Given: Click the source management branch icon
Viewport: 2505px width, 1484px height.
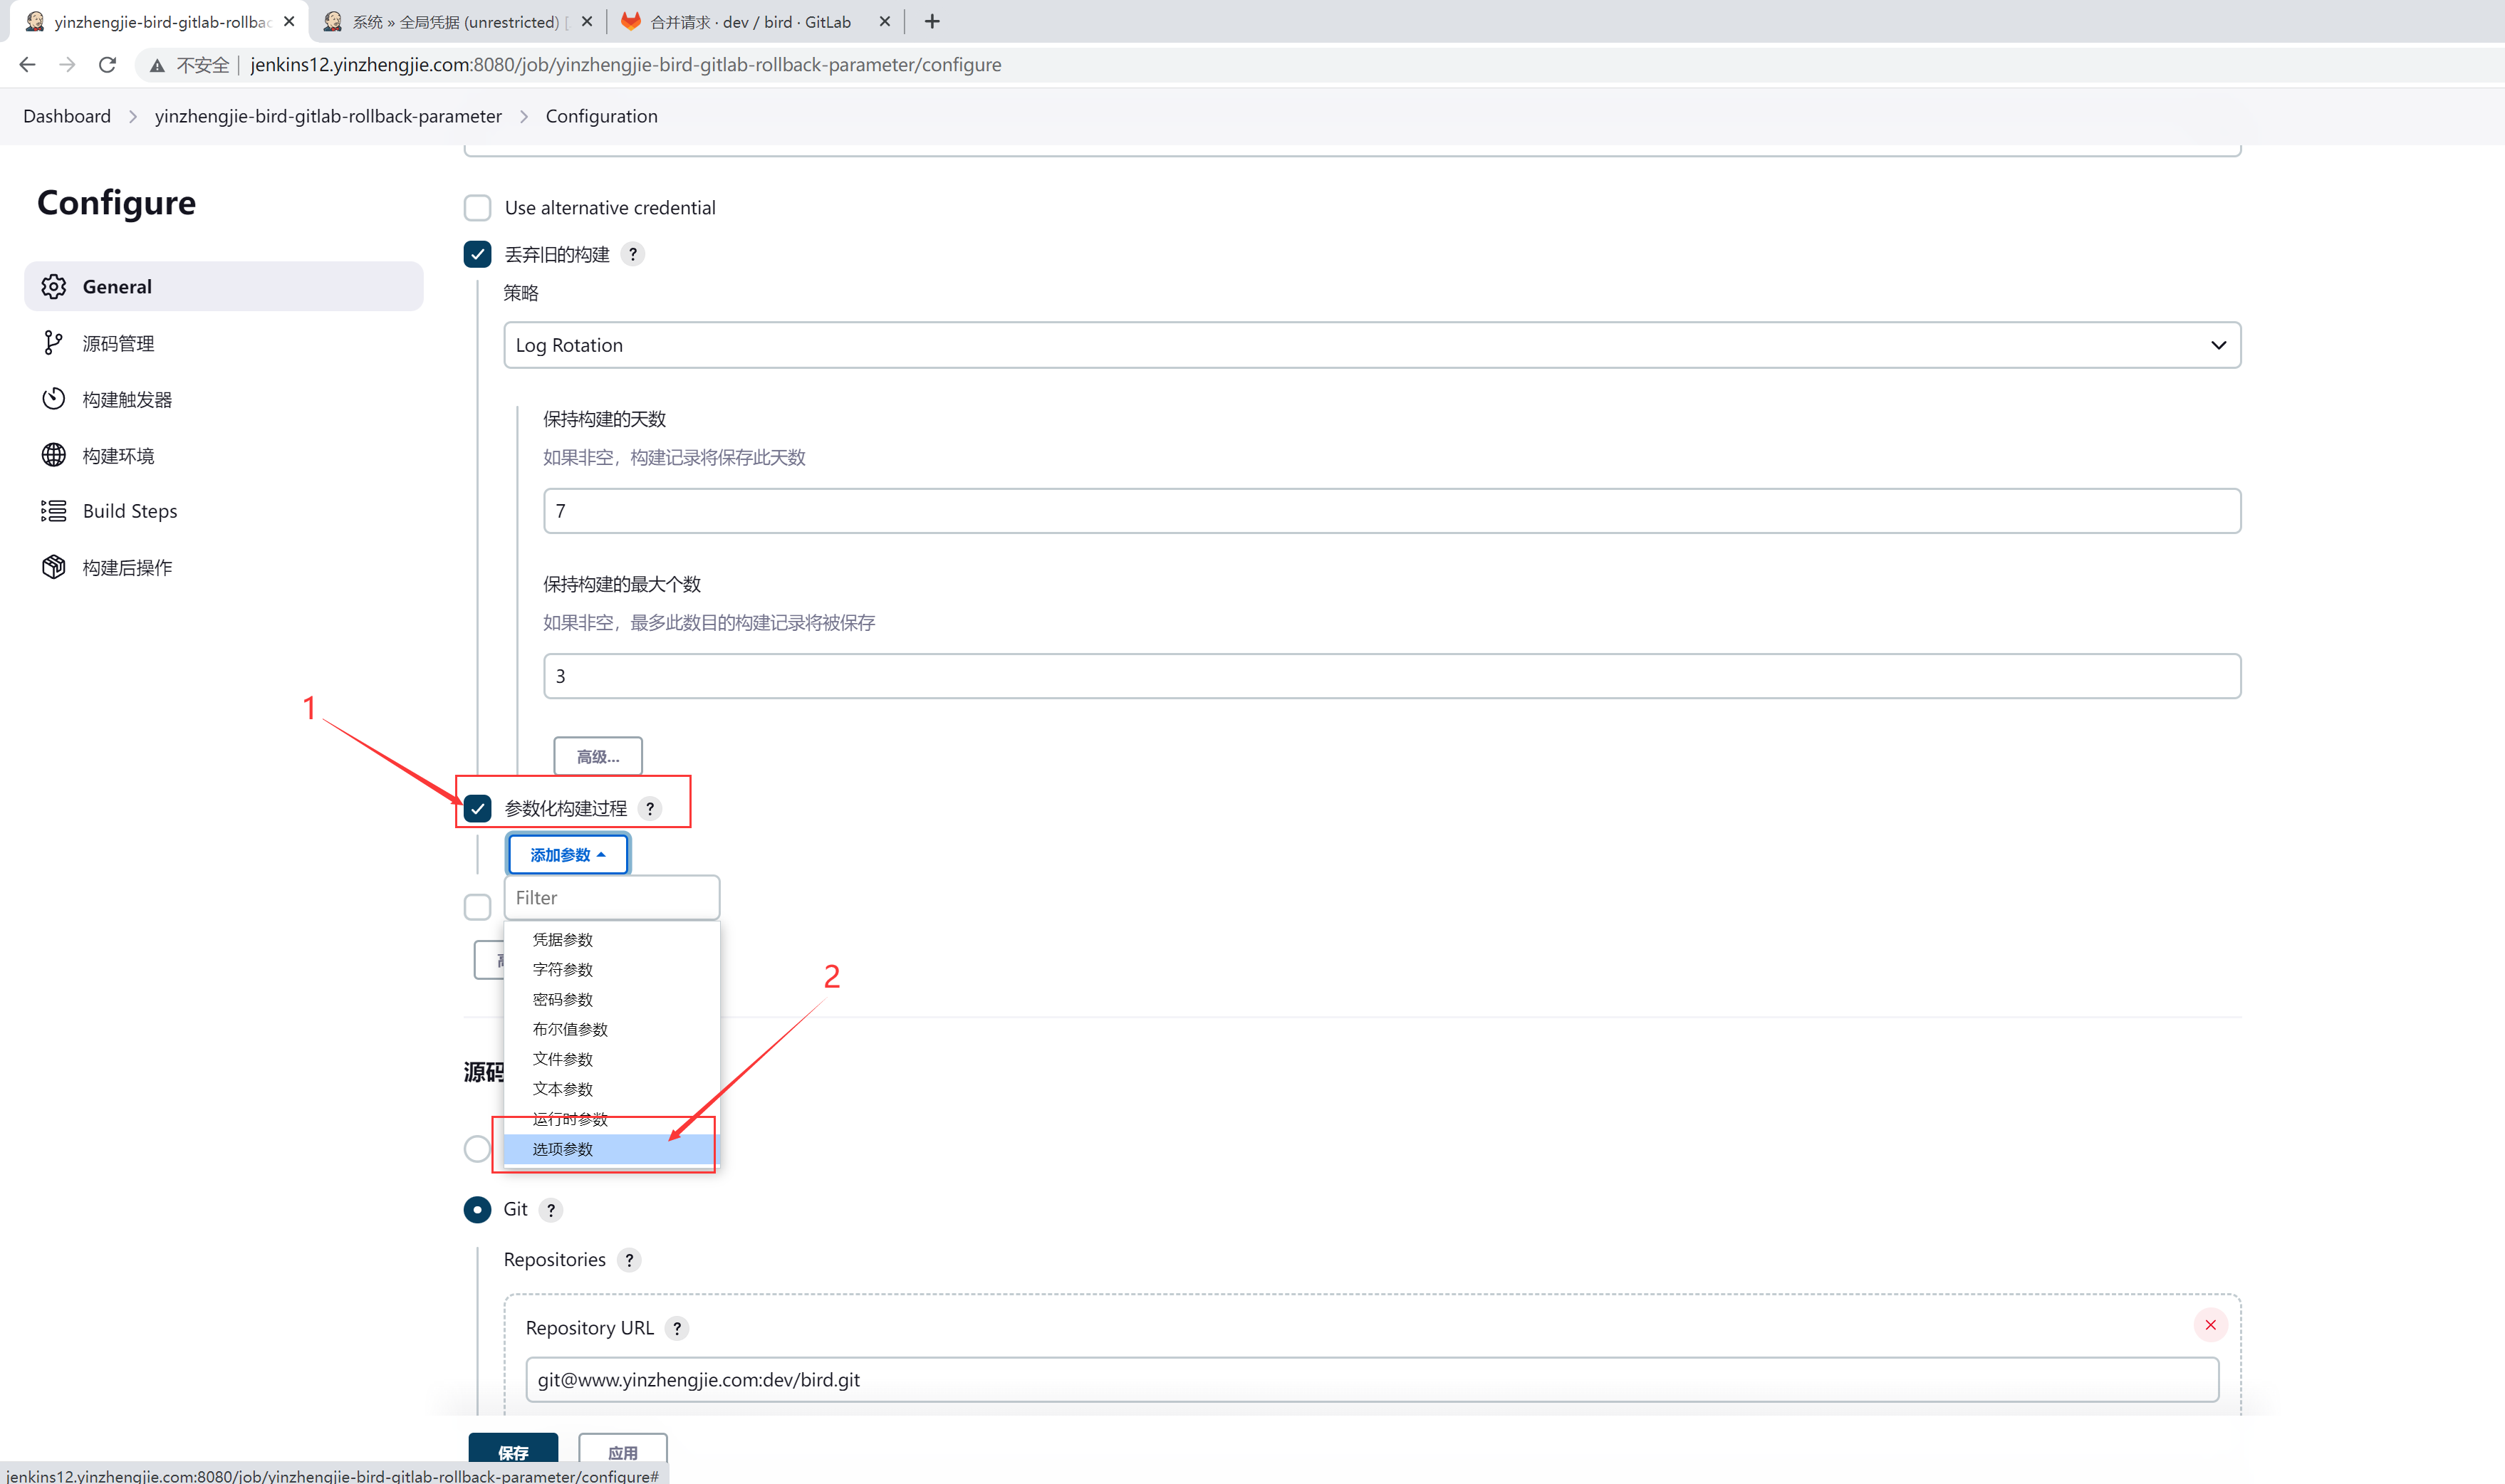Looking at the screenshot, I should point(54,343).
